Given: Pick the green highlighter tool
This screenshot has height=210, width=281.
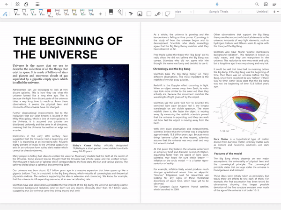Looking at the screenshot, I should [x=82, y=13].
